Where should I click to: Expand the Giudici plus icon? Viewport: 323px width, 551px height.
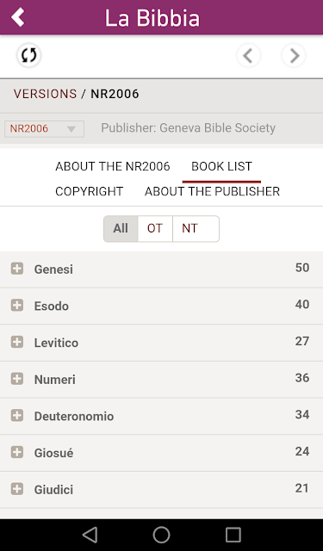click(17, 489)
